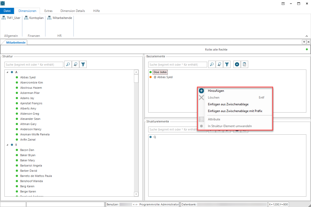Select the Mitarbeitende document tab
This screenshot has width=311, height=207.
(x=16, y=43)
